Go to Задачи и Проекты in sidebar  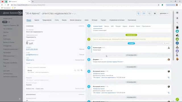pyautogui.click(x=10, y=25)
